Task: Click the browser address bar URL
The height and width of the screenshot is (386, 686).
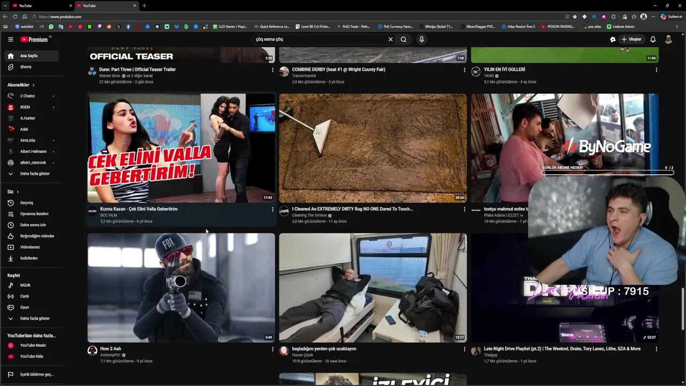Action: tap(60, 17)
